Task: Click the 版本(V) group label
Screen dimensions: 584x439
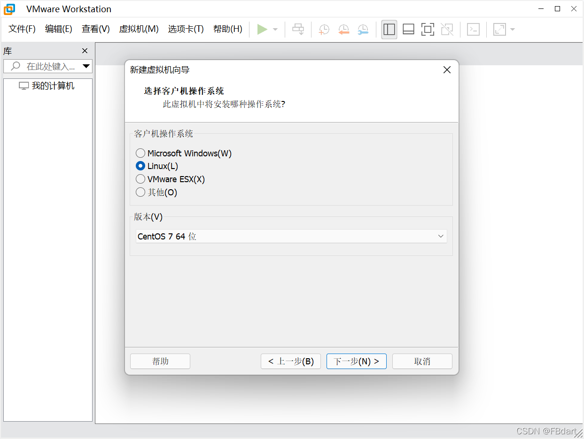Action: pyautogui.click(x=148, y=217)
